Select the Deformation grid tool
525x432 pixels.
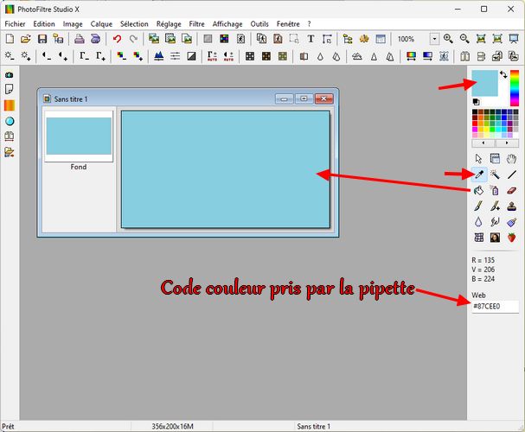[479, 238]
